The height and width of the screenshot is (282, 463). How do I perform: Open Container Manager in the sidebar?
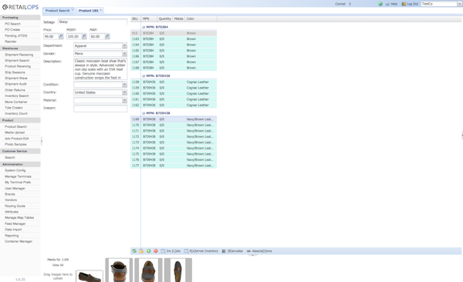coord(19,241)
